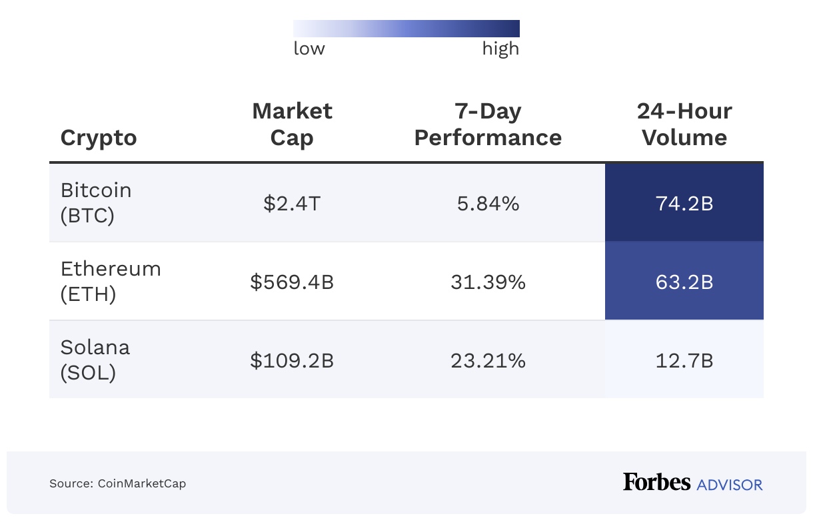The image size is (813, 522).
Task: Click the light 12.7B volume cell
Action: point(684,360)
